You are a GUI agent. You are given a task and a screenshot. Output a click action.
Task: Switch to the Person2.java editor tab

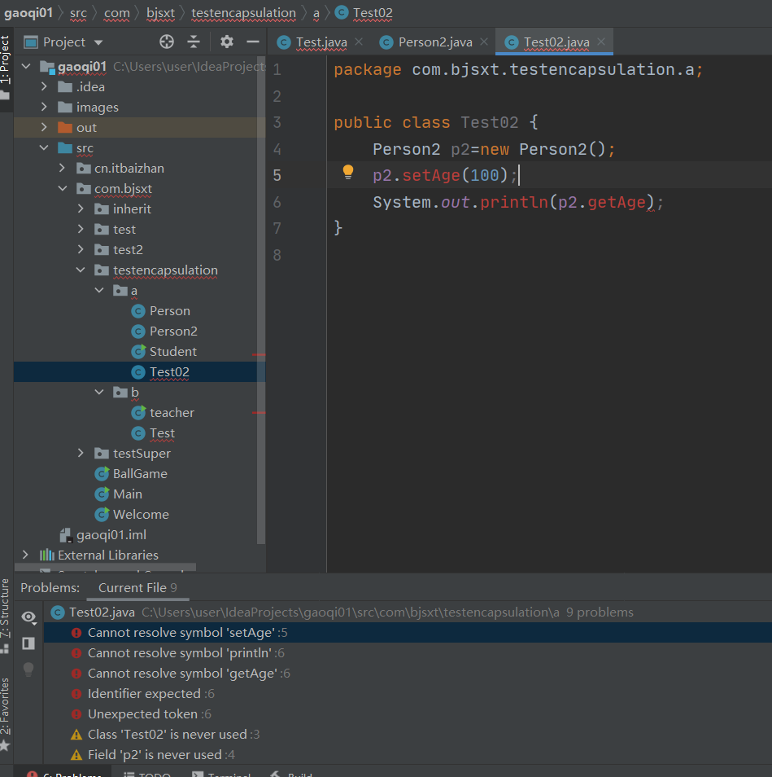[x=435, y=42]
